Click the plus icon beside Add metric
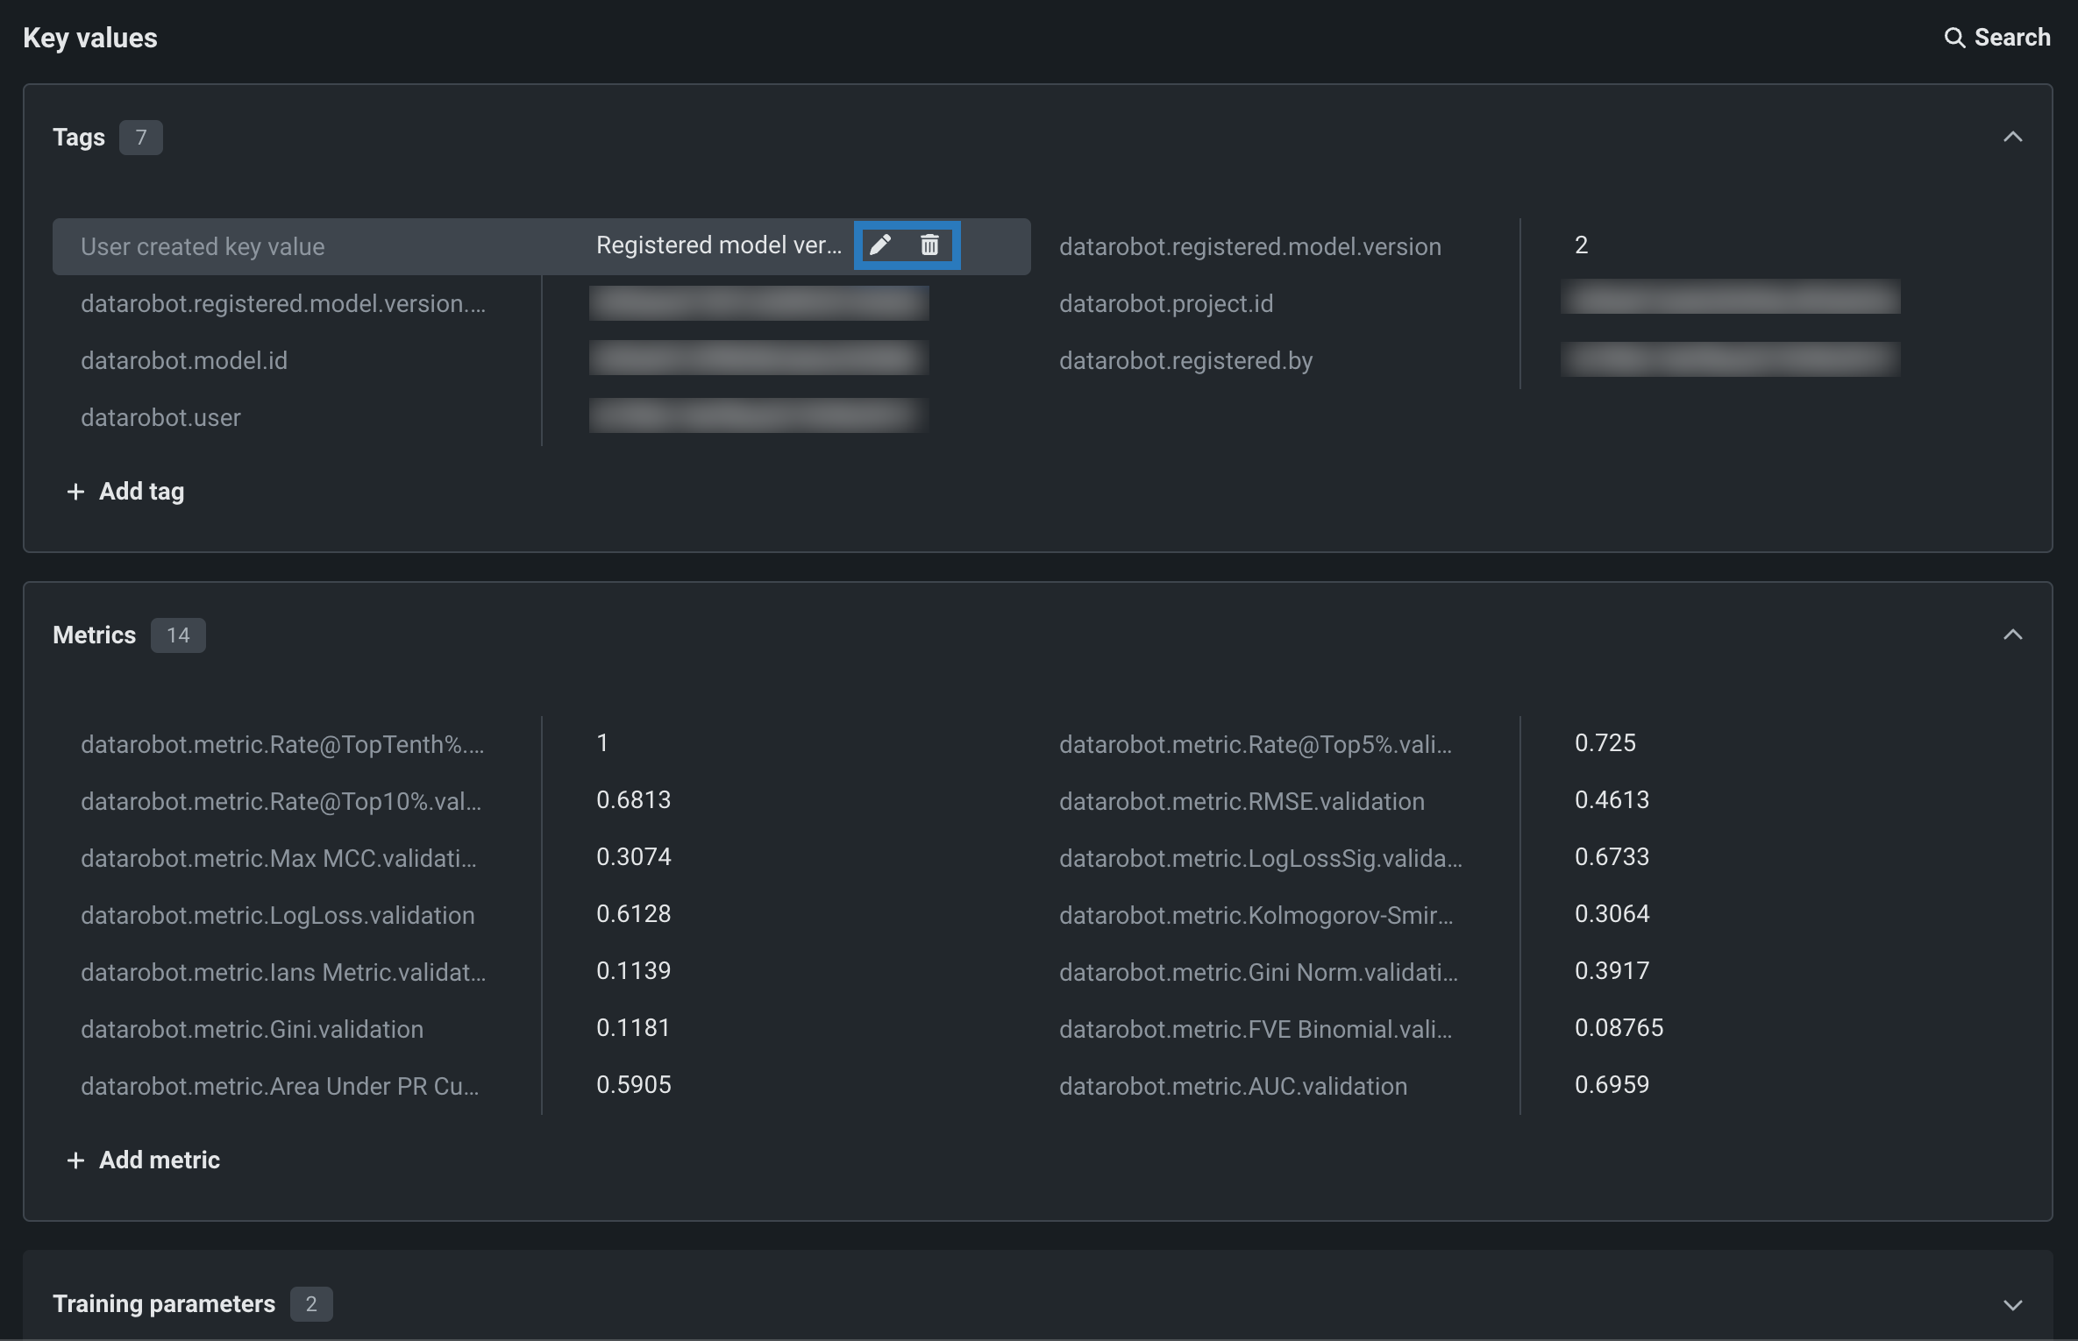 [x=76, y=1160]
